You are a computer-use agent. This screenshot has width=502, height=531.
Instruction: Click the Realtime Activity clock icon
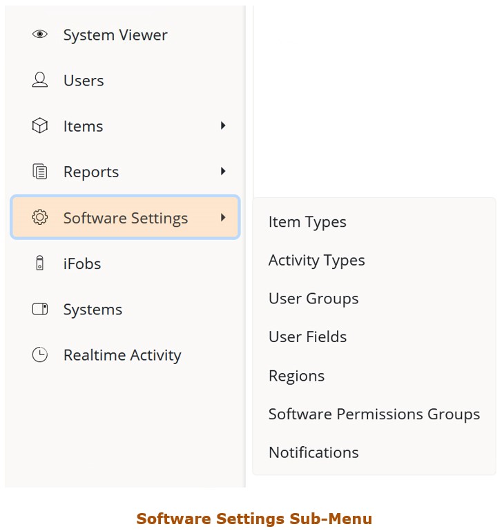point(40,355)
